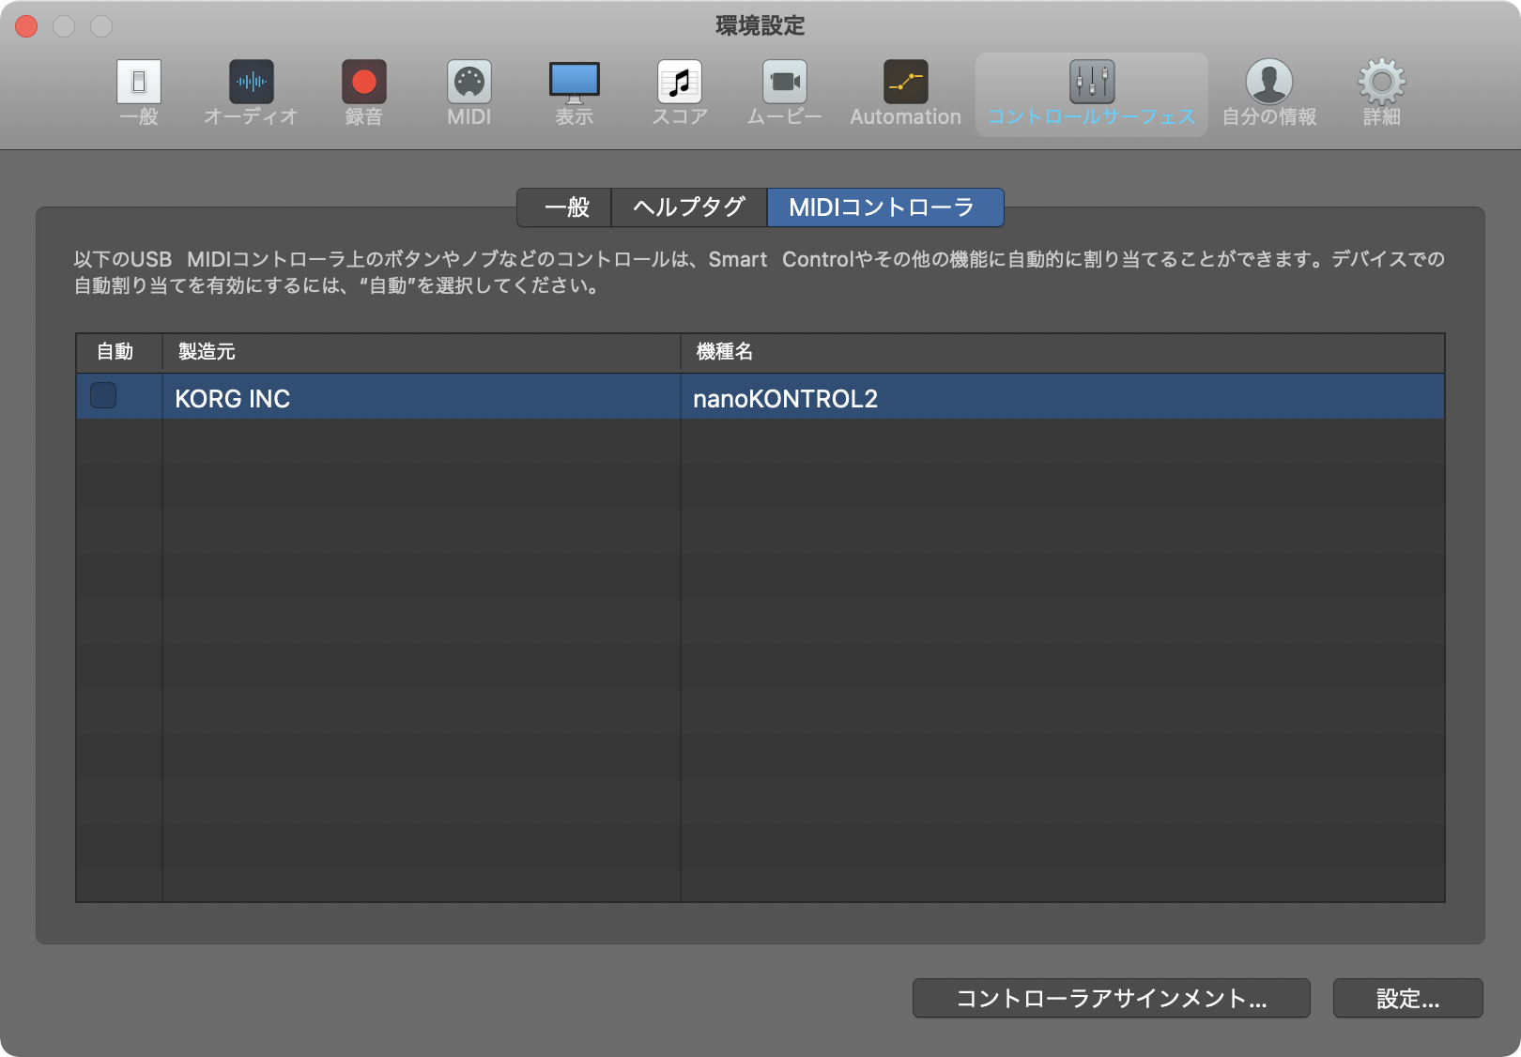
Task: Close the 環境設定 window
Action: coord(26,26)
